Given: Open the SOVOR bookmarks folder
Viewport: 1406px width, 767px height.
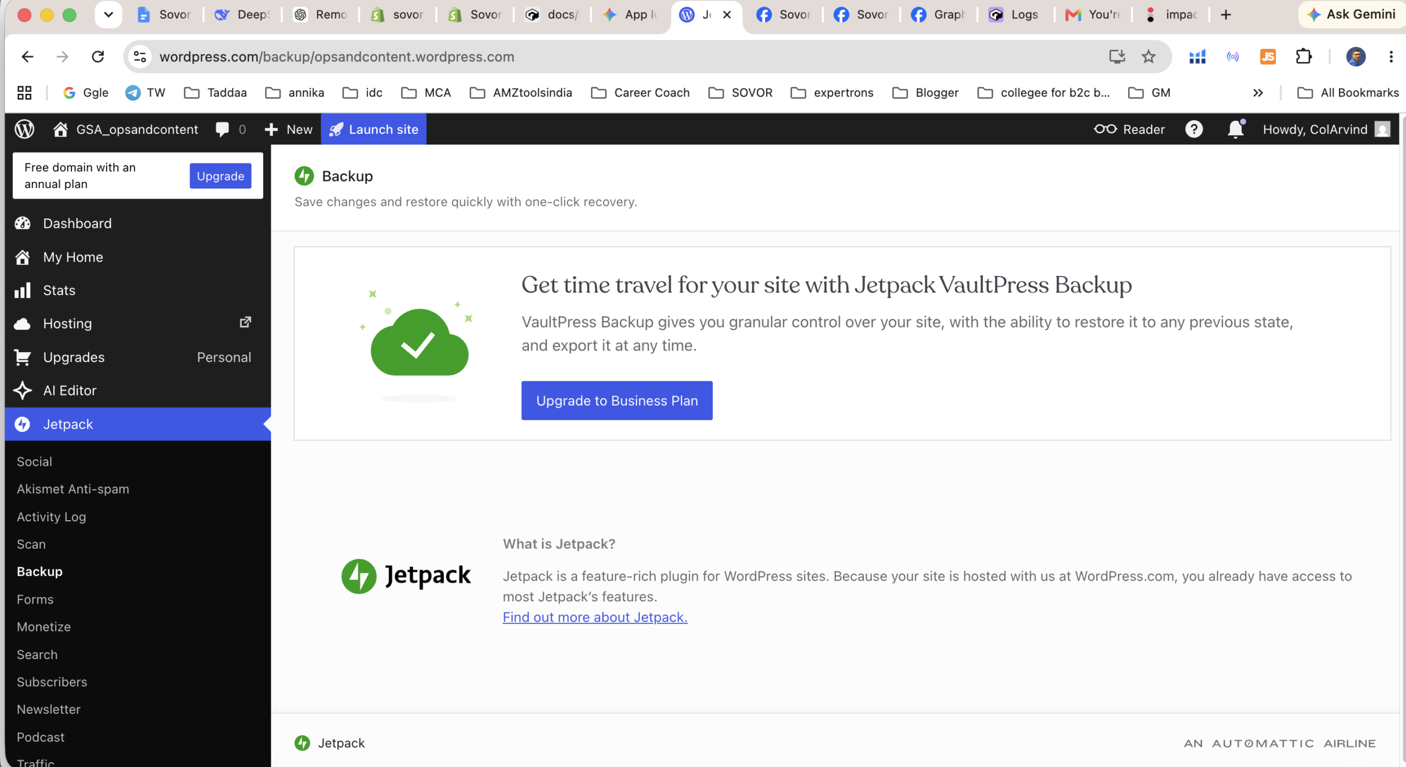Looking at the screenshot, I should 740,93.
